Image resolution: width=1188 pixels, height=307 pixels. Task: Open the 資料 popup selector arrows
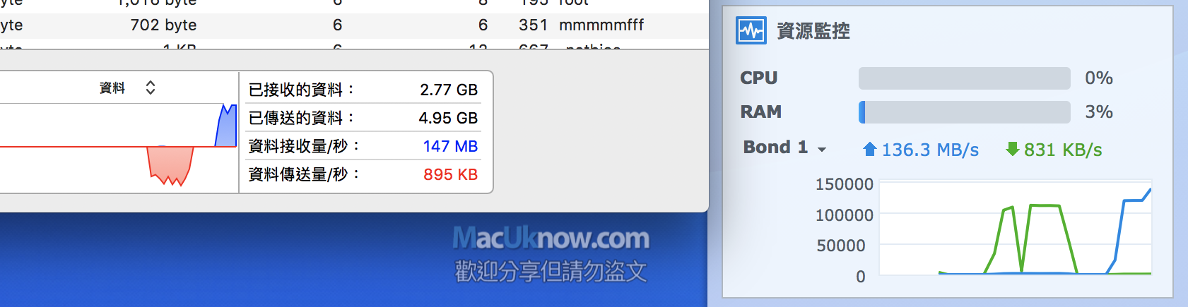(x=150, y=88)
